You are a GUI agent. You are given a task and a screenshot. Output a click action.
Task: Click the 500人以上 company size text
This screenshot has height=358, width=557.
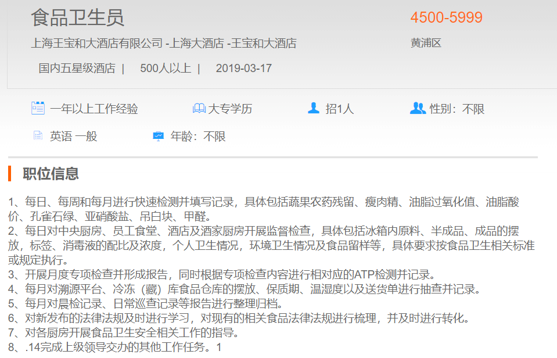(166, 68)
